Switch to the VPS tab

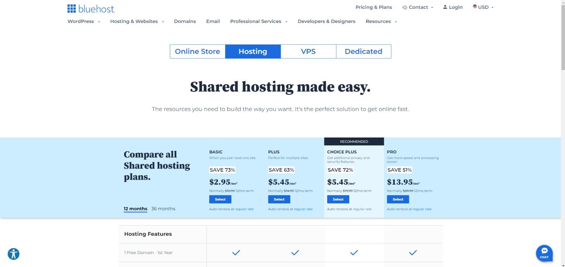click(x=308, y=51)
